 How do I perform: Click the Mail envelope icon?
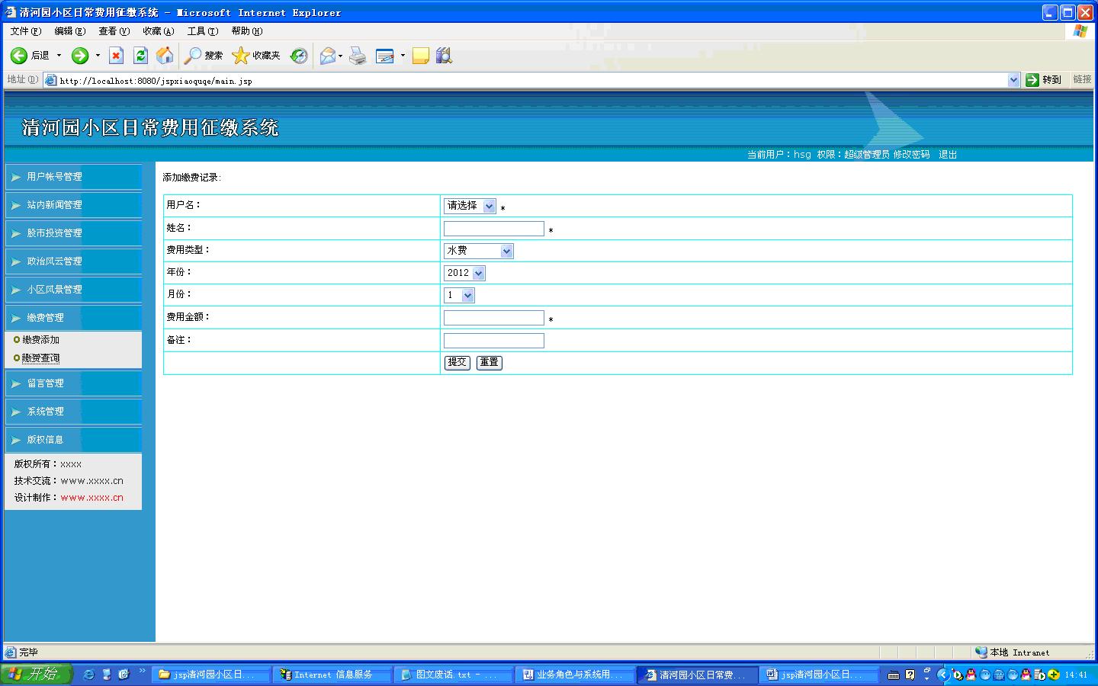(x=328, y=56)
